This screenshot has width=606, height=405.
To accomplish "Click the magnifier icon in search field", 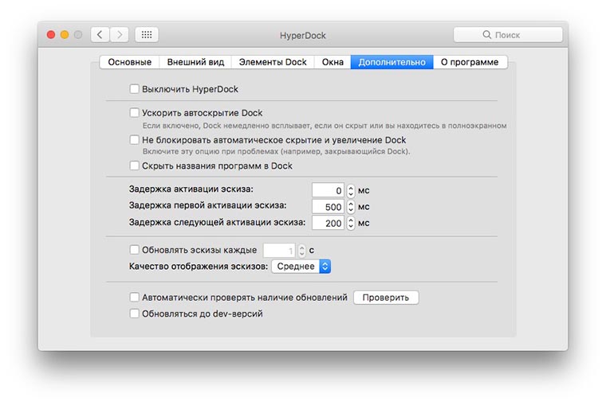I will tap(486, 35).
